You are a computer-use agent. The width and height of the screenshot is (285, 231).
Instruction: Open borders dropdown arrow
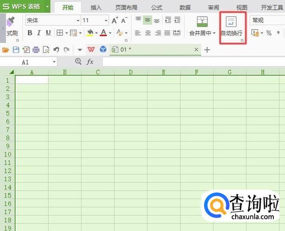pos(67,33)
